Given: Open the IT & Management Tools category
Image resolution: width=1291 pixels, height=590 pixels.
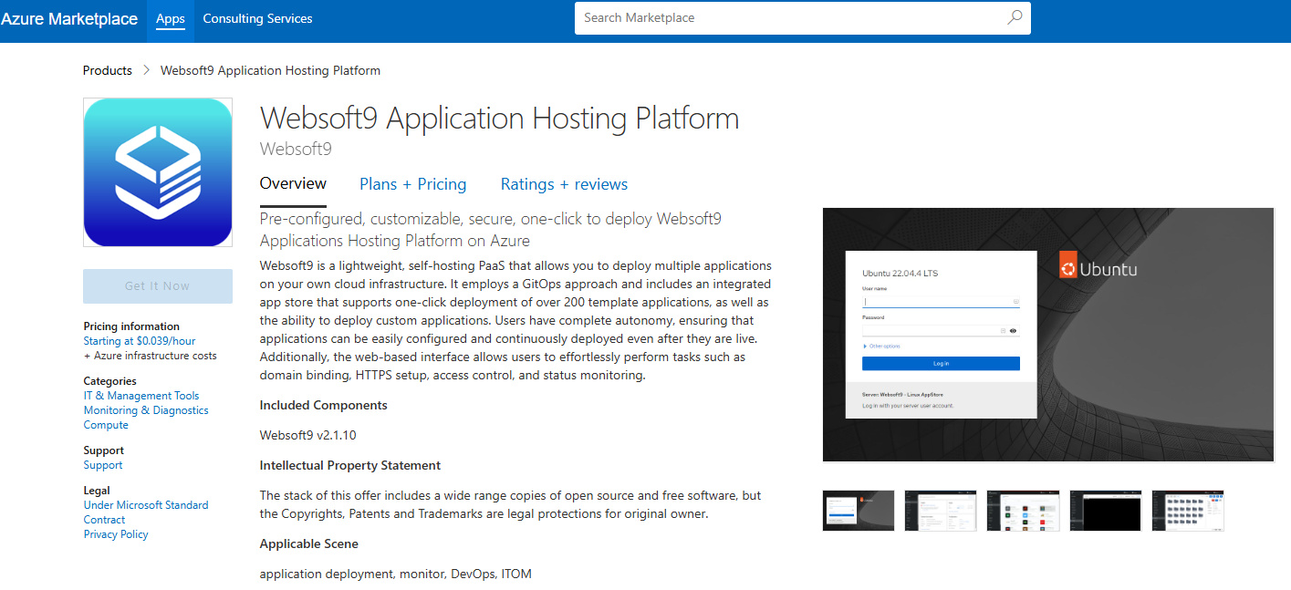Looking at the screenshot, I should [141, 395].
